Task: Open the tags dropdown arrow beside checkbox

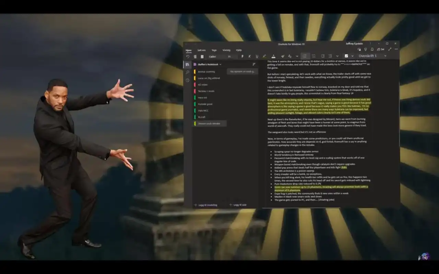Action: click(352, 56)
